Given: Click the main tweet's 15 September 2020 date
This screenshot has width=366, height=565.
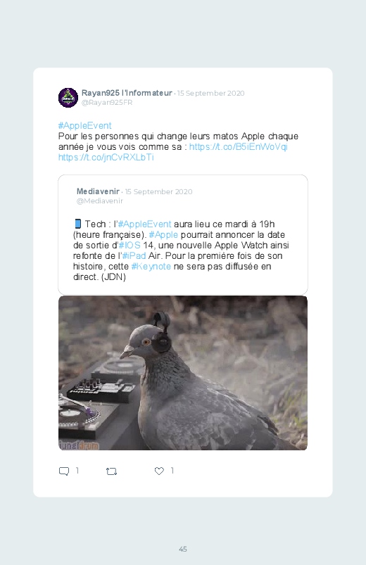Looking at the screenshot, I should click(x=211, y=94).
